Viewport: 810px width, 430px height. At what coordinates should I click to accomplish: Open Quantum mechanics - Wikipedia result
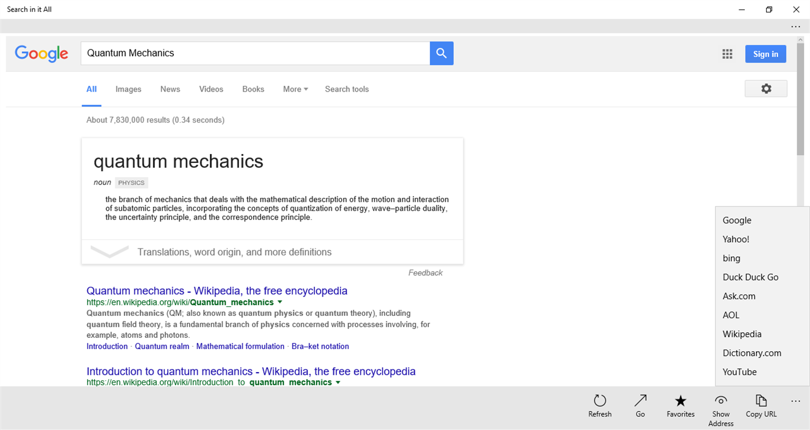pyautogui.click(x=217, y=291)
